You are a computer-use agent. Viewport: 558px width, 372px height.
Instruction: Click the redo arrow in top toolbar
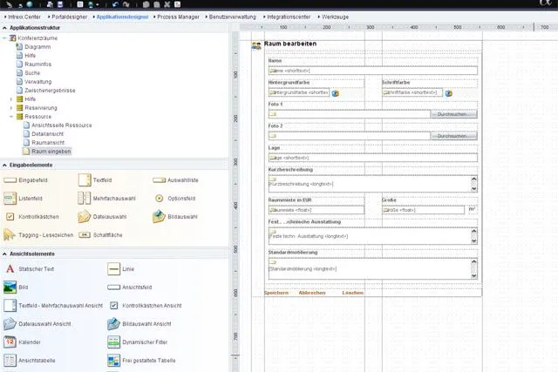126,4
